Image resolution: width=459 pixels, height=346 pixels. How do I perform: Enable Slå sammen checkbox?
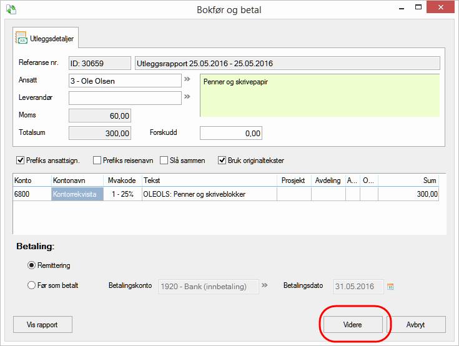pyautogui.click(x=164, y=161)
